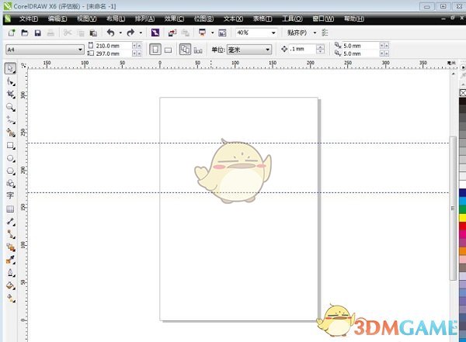
Task: Save the document with floppy icon
Action: pyautogui.click(x=38, y=33)
